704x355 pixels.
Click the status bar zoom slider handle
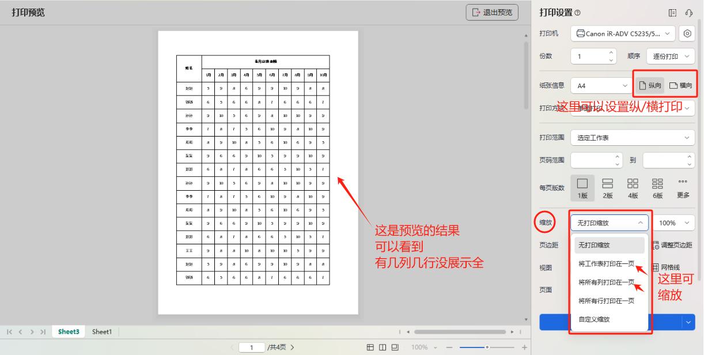tap(487, 348)
